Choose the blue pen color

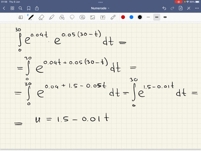click(131, 17)
